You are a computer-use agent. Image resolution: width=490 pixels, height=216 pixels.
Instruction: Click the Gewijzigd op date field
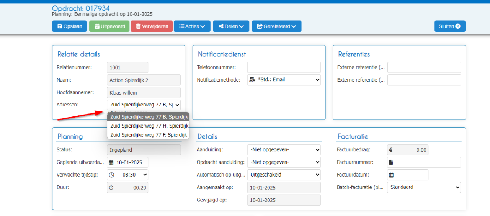pyautogui.click(x=284, y=200)
